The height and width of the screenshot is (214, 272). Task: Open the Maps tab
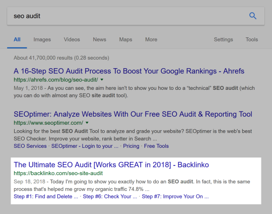[x=125, y=40]
